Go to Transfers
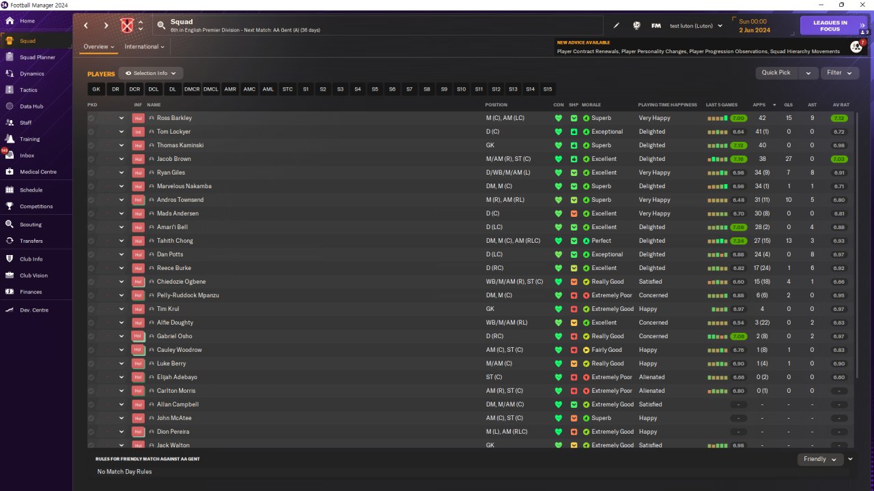The image size is (874, 491). pos(31,241)
